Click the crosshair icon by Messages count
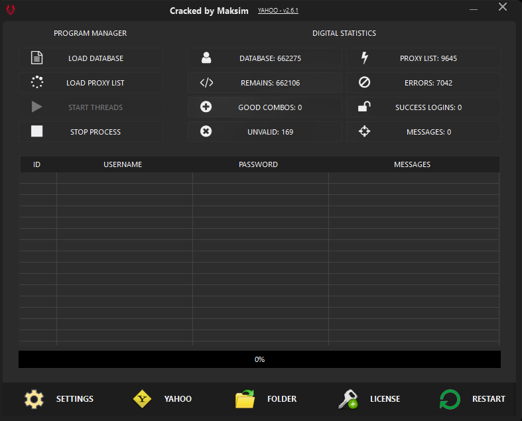Viewport: 522px width, 421px height. pyautogui.click(x=364, y=131)
